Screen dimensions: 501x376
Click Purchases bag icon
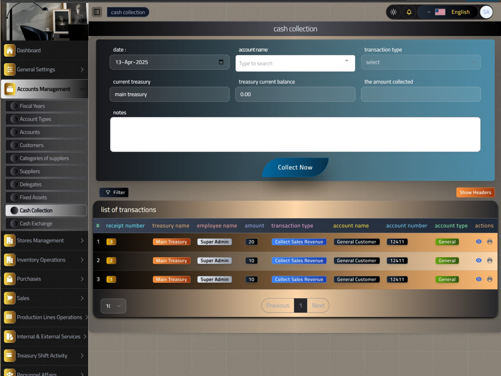coord(10,279)
